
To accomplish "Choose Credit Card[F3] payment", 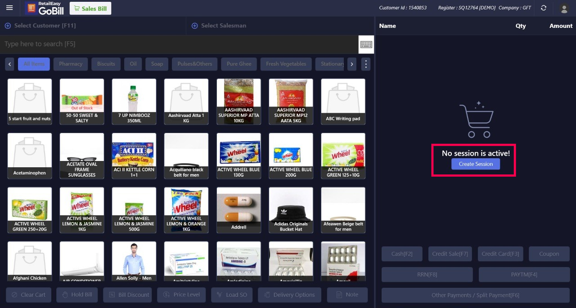I will 500,254.
